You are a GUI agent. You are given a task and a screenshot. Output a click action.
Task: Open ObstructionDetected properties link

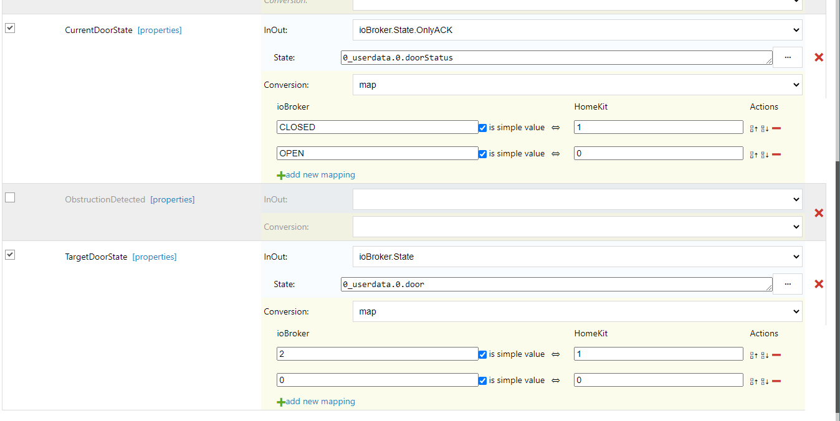(x=172, y=199)
